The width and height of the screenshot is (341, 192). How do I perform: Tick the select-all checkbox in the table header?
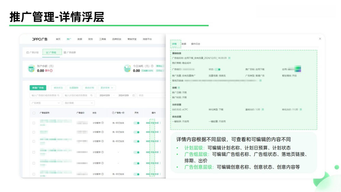34,113
